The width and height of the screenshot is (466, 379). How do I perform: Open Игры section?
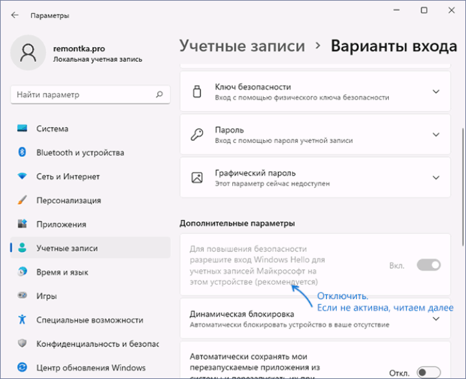tap(91, 296)
